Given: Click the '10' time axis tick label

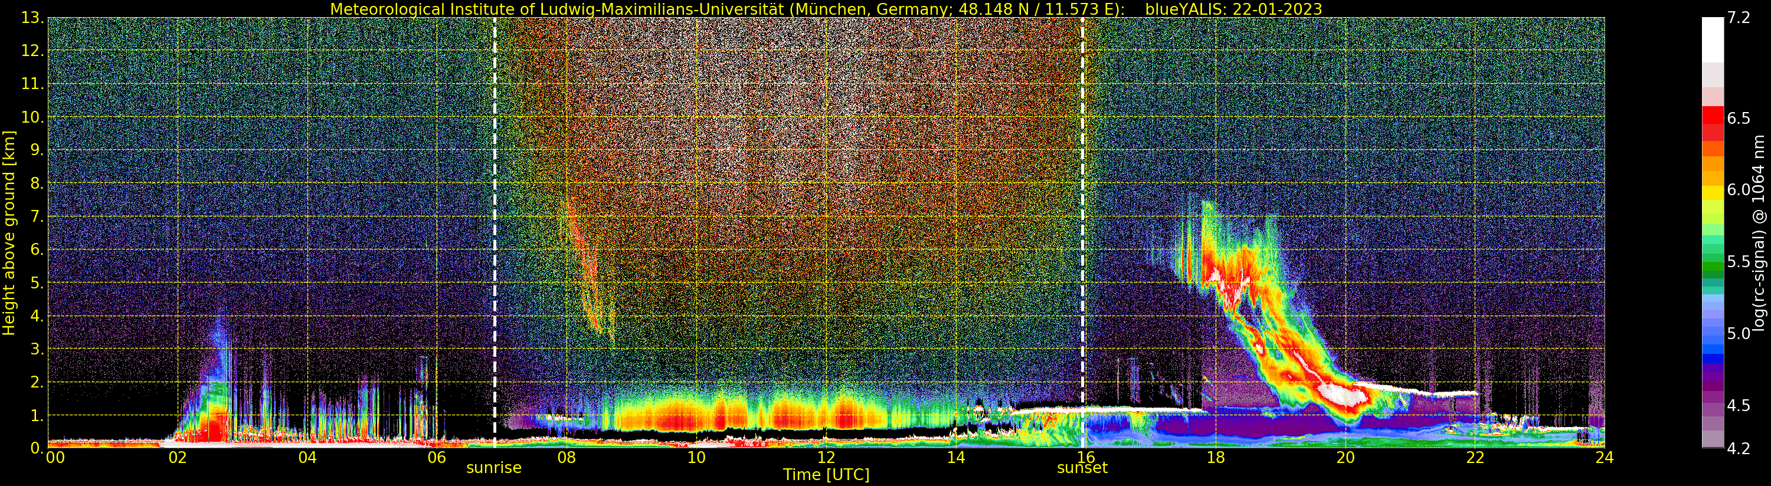Looking at the screenshot, I should [x=696, y=458].
